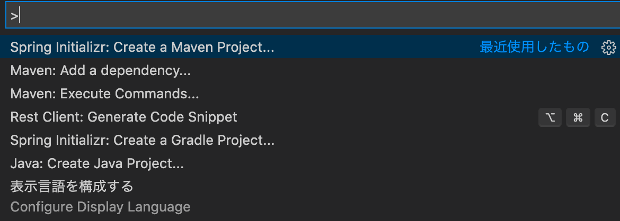Launch Java: Create Java Project command

click(x=97, y=164)
